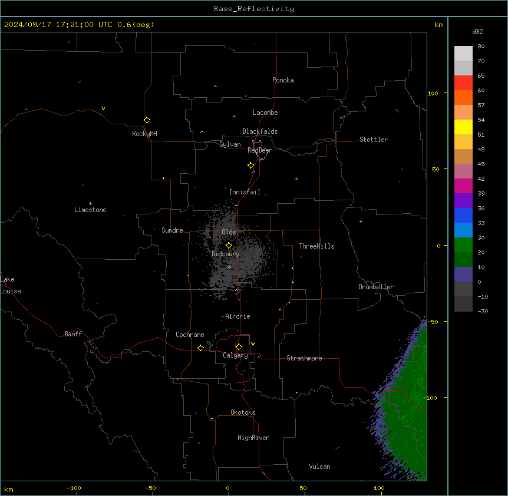508x496 pixels.
Task: Click the Sylvan label
Action: coord(230,144)
